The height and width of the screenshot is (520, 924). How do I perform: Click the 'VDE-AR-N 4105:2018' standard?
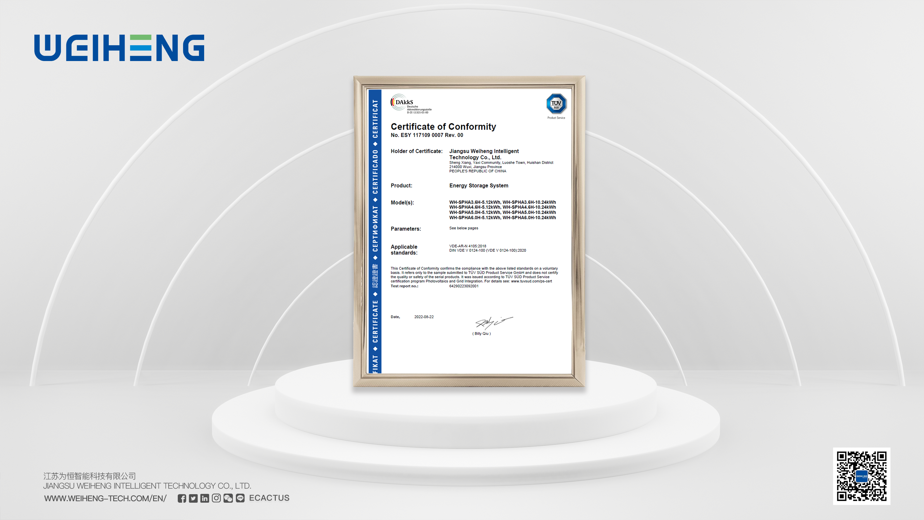click(x=468, y=246)
